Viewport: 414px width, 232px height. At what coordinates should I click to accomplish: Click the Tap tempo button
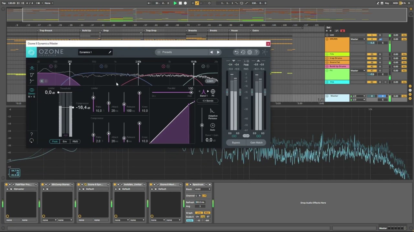point(4,3)
